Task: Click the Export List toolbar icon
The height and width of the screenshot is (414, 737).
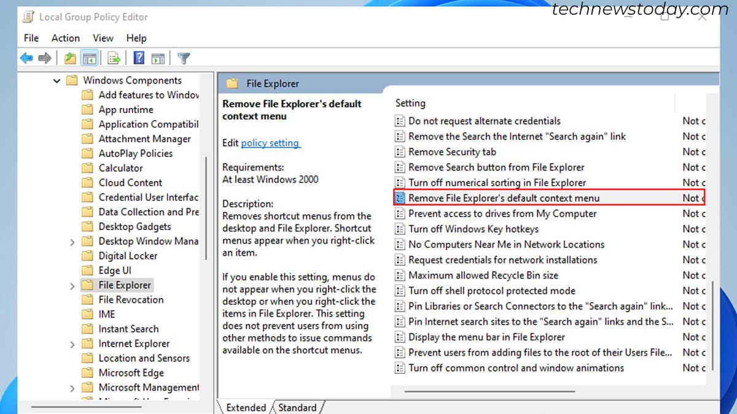Action: (114, 58)
